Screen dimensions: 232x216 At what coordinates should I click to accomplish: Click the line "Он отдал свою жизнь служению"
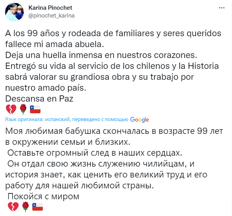101,164
